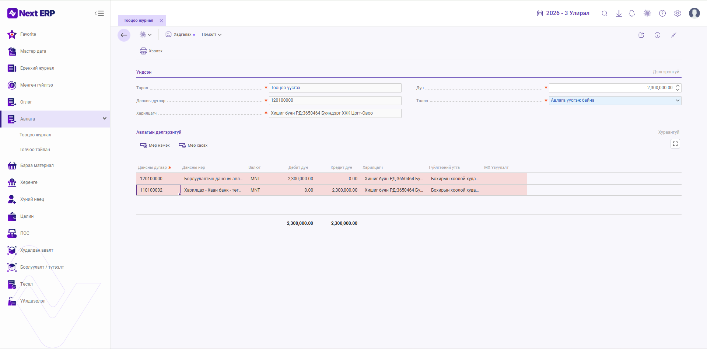Click the Хадгалах save button
Screen dimensions: 707x349
click(x=180, y=35)
